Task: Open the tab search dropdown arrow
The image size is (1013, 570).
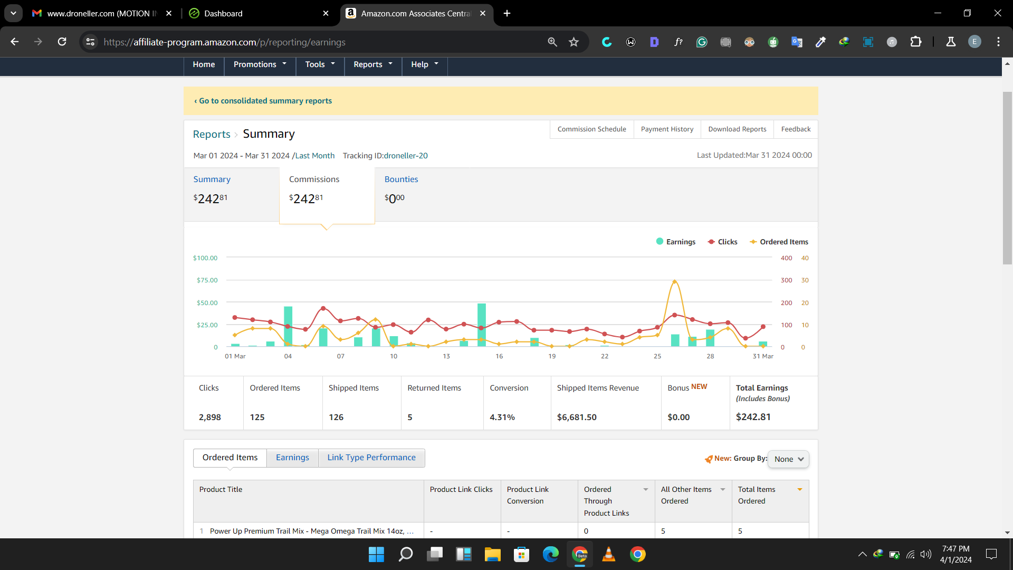Action: (x=13, y=13)
